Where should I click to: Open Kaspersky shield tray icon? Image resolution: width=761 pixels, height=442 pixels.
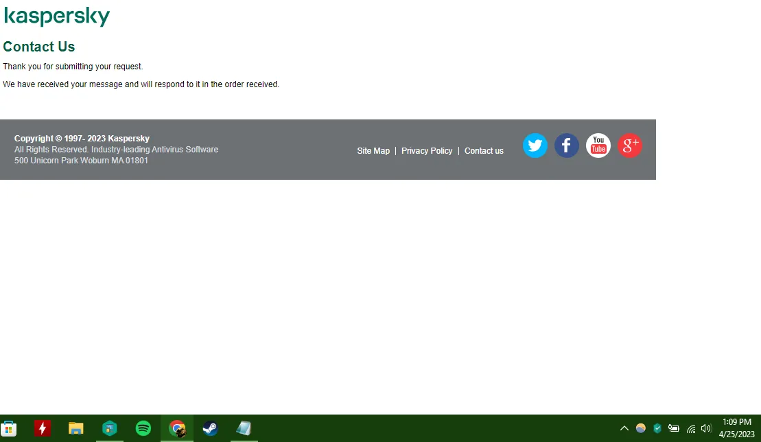point(657,428)
